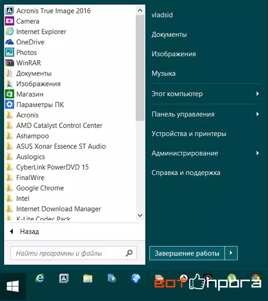The height and width of the screenshot is (301, 268).
Task: Open Acronis True Image from the taskbar
Action: 64,278
